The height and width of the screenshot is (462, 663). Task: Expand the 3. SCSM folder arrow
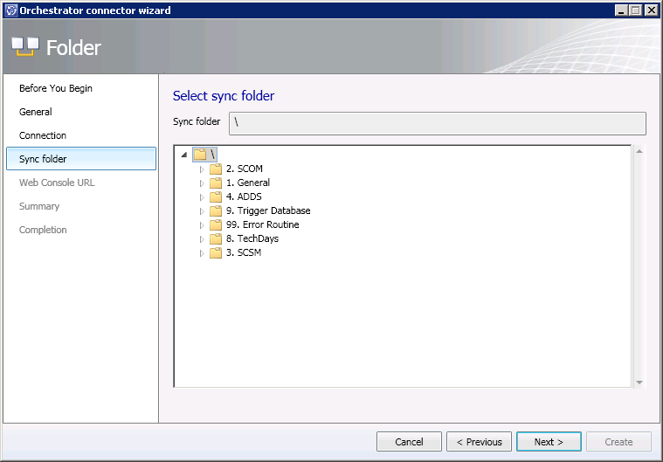202,252
